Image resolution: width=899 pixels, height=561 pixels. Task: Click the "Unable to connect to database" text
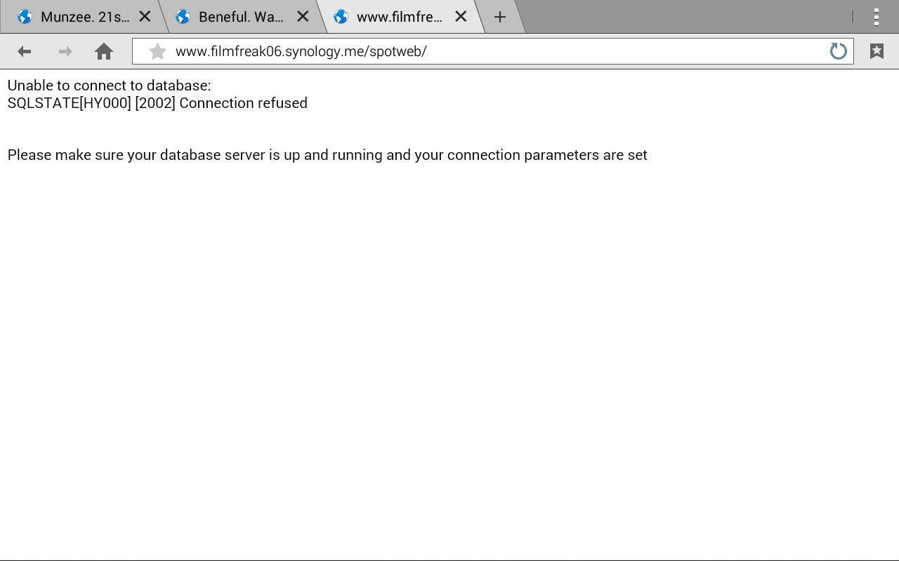[109, 86]
